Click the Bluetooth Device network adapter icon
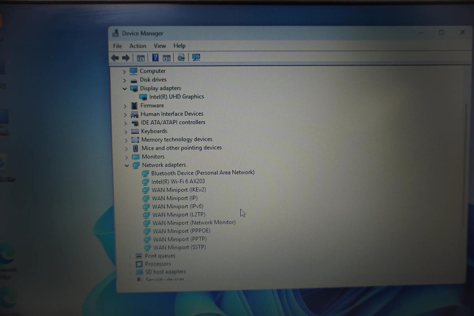 click(145, 173)
